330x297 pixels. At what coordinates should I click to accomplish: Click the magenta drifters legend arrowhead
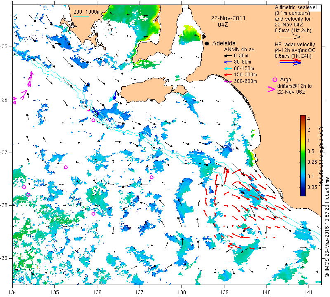(x=271, y=89)
